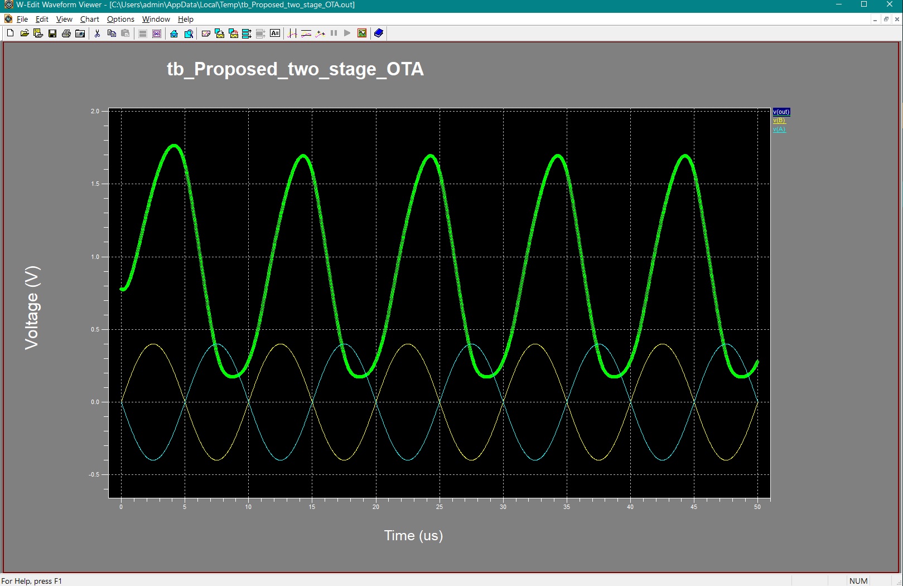
Task: Click the New file toolbar icon
Action: click(x=10, y=33)
